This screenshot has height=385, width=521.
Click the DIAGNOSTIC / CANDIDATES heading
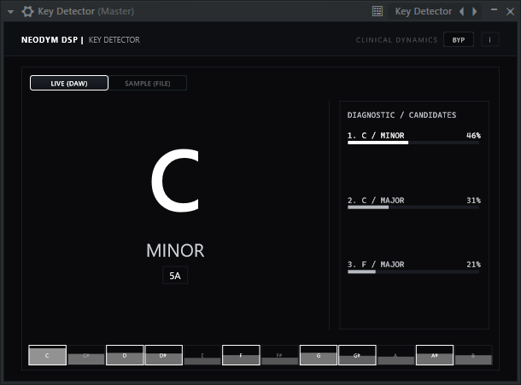[x=401, y=115]
